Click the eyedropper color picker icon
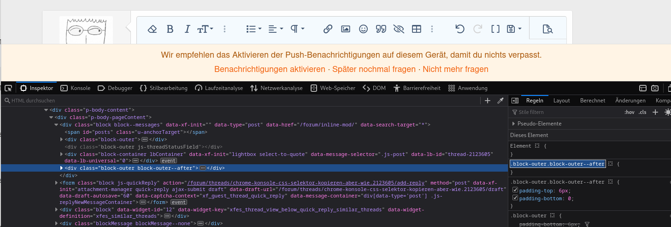This screenshot has width=671, height=227. click(x=500, y=101)
